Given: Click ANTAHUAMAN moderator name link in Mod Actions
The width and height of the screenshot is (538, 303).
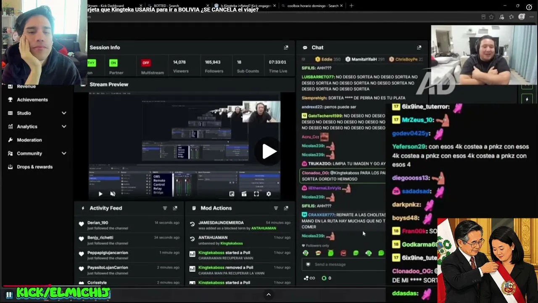Looking at the screenshot, I should [264, 229].
